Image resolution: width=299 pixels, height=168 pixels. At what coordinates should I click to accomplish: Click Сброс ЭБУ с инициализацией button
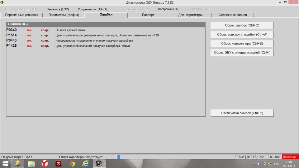[242, 52]
